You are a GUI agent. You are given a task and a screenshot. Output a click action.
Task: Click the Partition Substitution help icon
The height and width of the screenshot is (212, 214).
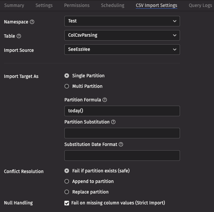point(113,122)
